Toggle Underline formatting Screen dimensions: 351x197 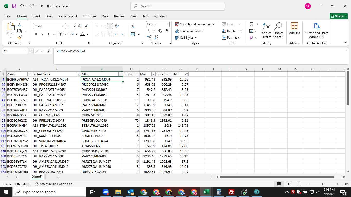pos(49,34)
